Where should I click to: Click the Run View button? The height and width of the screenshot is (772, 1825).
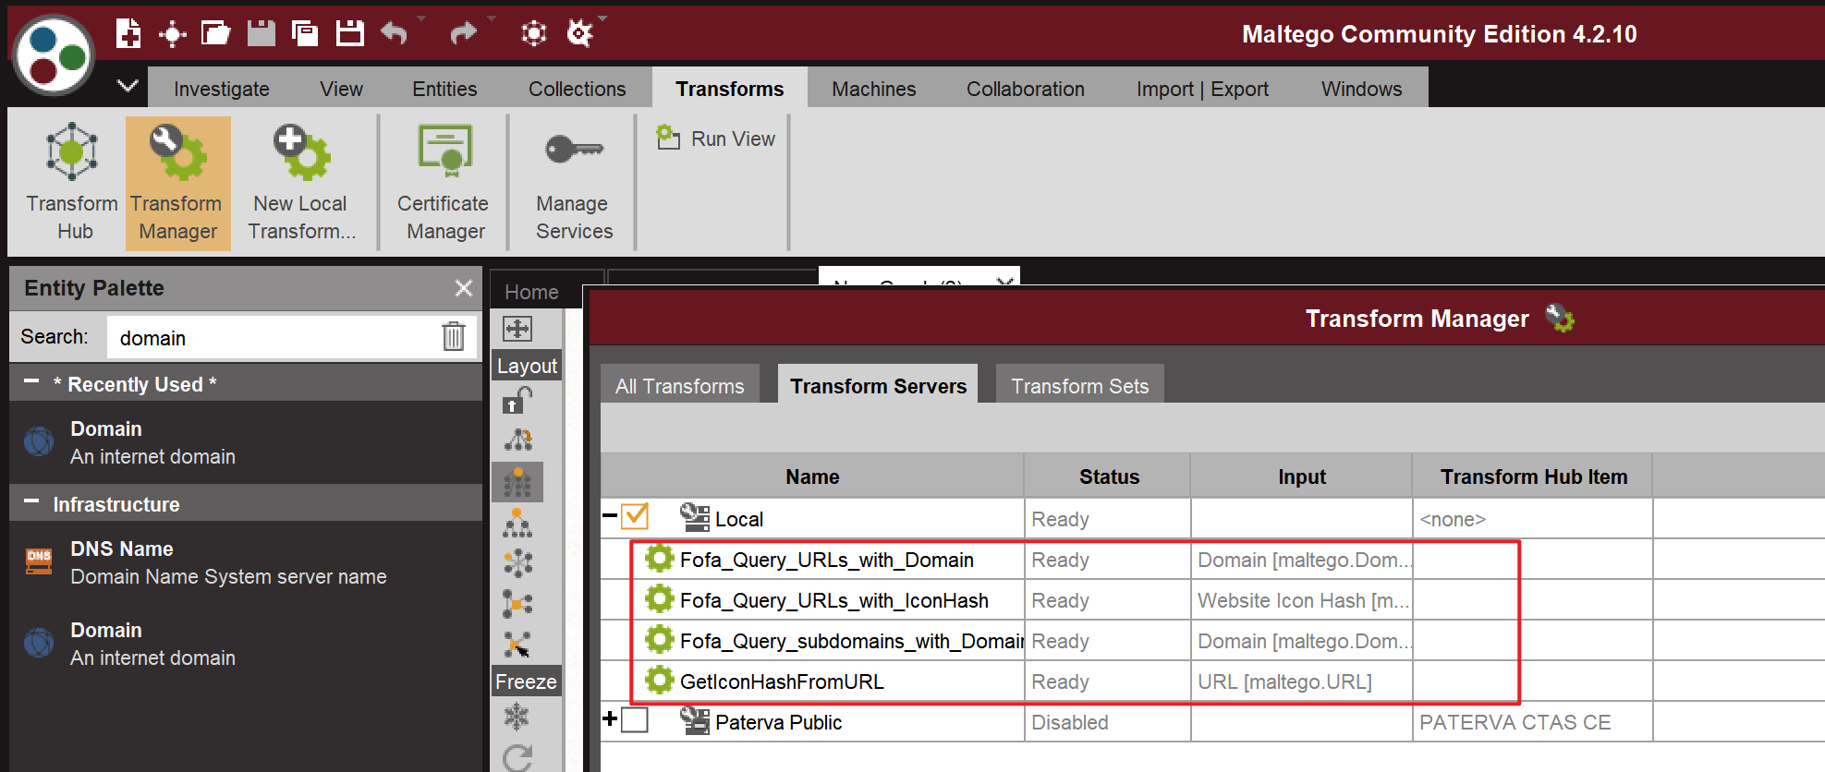716,139
